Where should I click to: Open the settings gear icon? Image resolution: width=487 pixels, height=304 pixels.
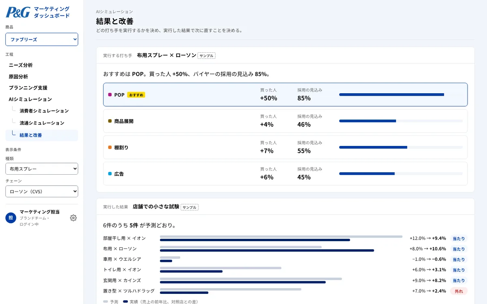[73, 218]
